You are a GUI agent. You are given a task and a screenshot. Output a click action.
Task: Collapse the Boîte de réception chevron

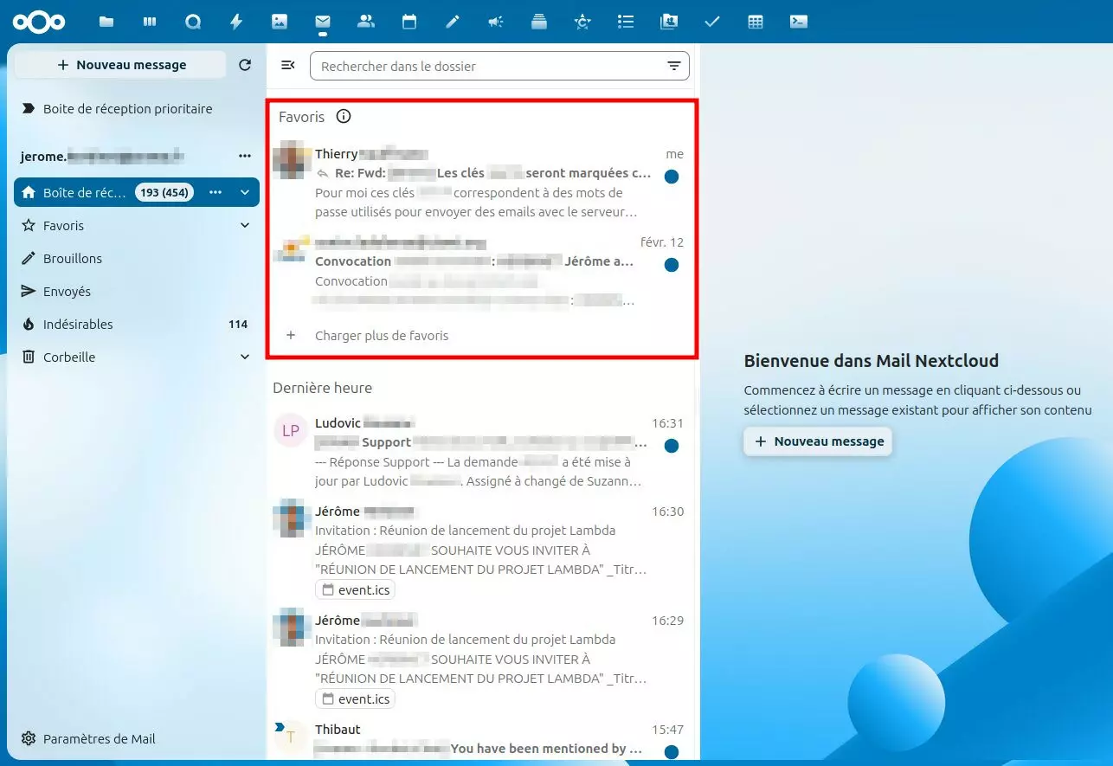245,192
